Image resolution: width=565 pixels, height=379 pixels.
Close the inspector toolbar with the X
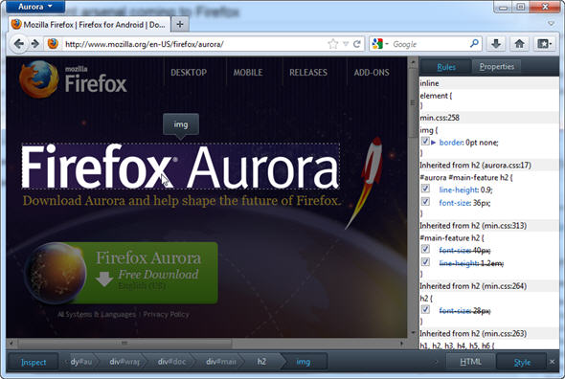click(552, 362)
